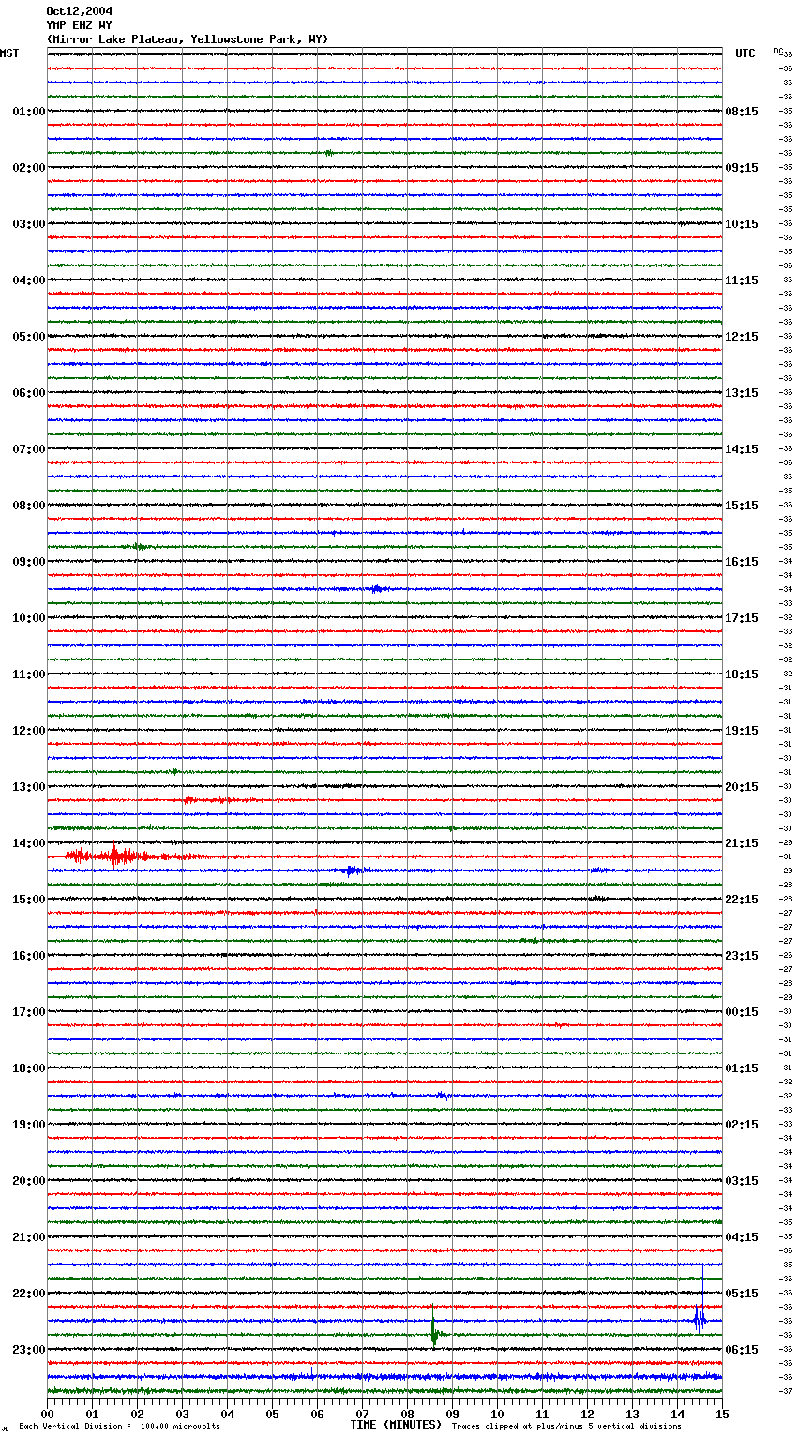The height and width of the screenshot is (1439, 797).
Task: Click the 03 minute tick label
Action: (183, 1415)
